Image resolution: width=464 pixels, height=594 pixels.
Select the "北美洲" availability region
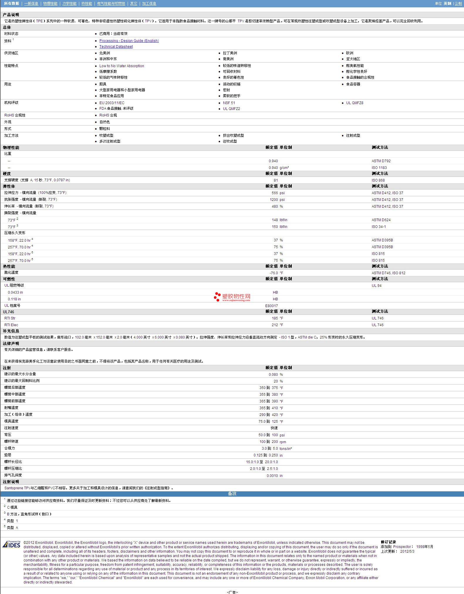tap(104, 53)
